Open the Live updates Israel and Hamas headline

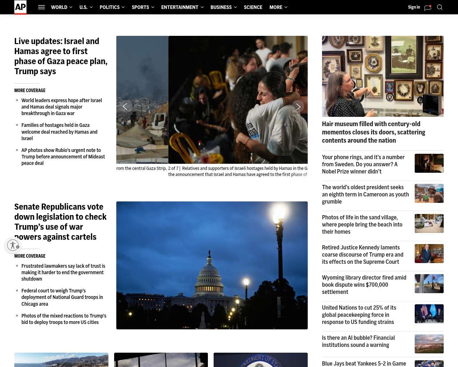(x=61, y=56)
